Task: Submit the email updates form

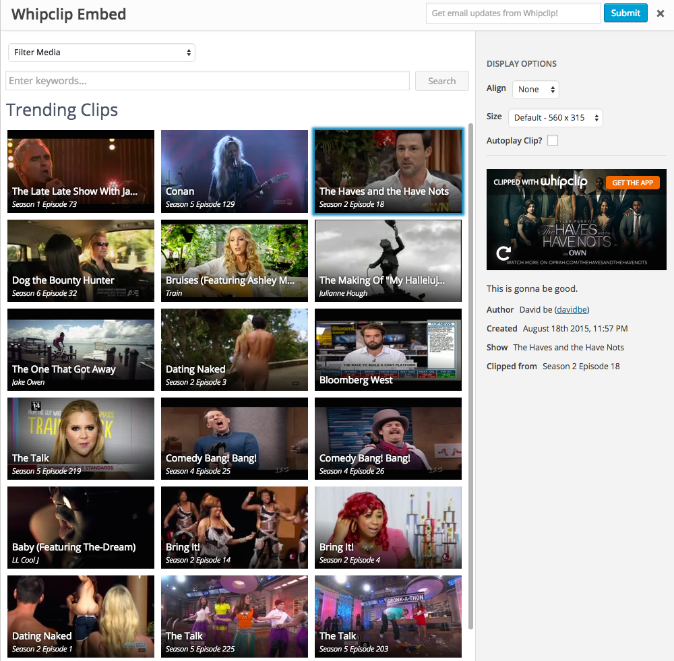Action: [x=625, y=13]
